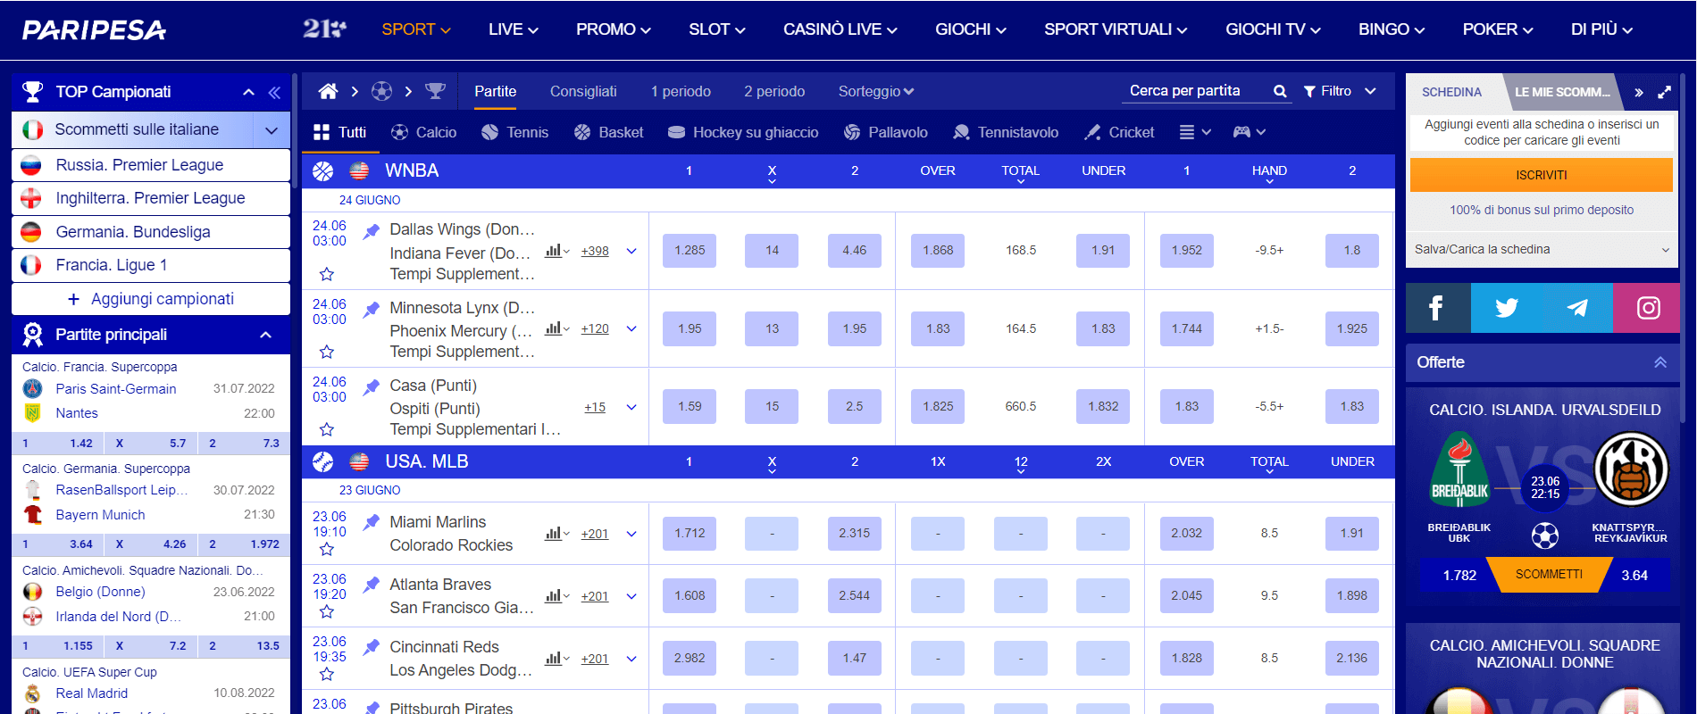
Task: Open LE MIE SCOMMESSE tab
Action: click(x=1563, y=92)
